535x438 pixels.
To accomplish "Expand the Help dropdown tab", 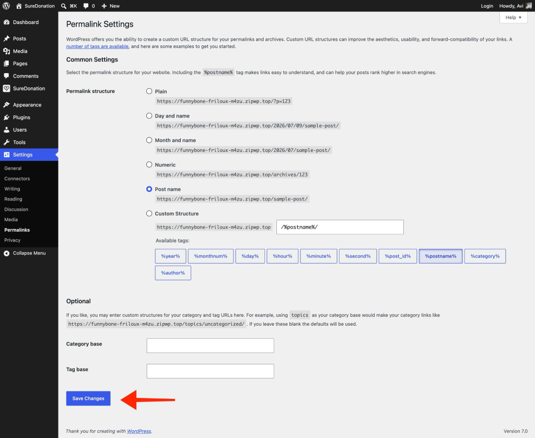I will (x=513, y=17).
